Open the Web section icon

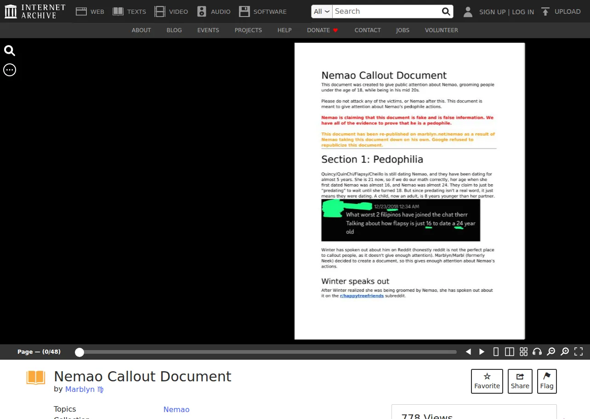[81, 11]
